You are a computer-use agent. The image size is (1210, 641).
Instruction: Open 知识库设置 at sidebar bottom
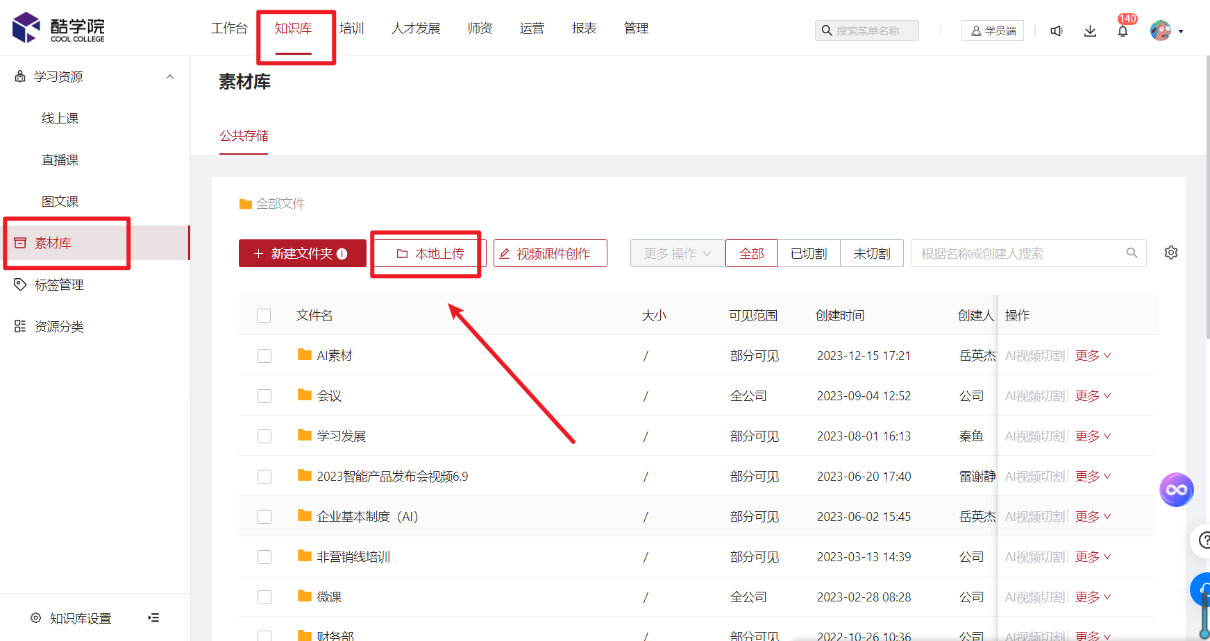[x=71, y=618]
